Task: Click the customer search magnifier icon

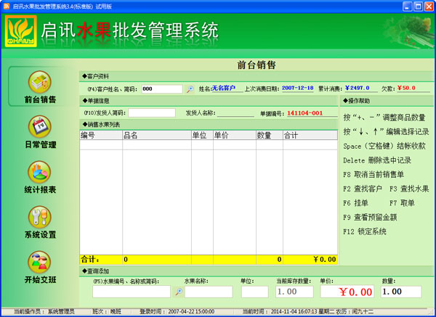Action: 190,89
